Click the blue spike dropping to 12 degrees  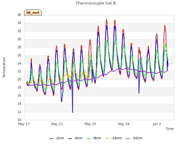click(x=73, y=112)
